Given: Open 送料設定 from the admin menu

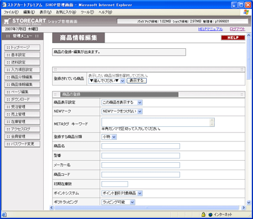Looking at the screenshot, I should (x=22, y=62).
